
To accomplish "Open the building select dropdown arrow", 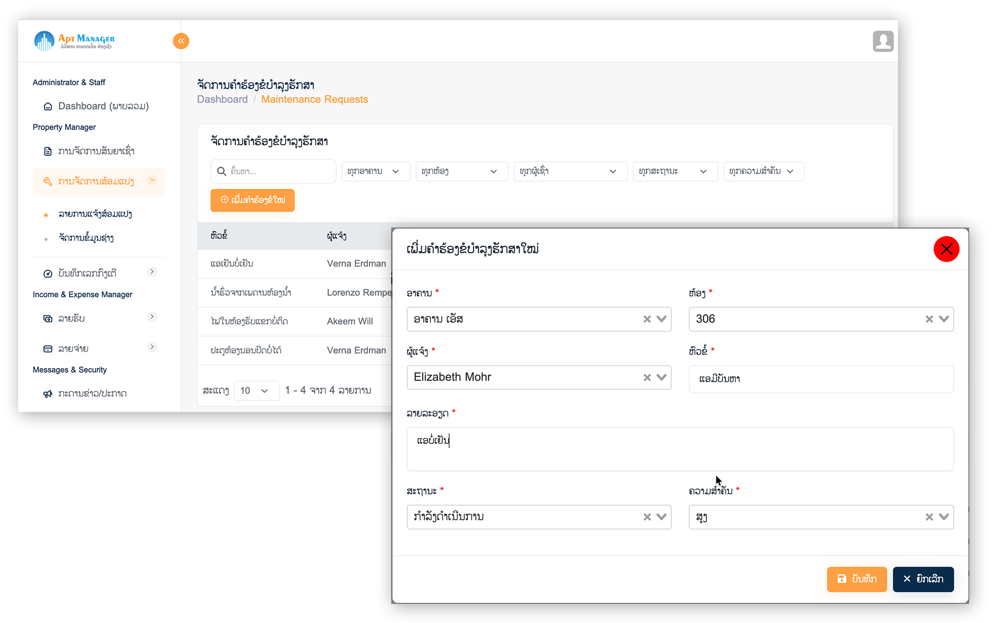I will point(661,319).
